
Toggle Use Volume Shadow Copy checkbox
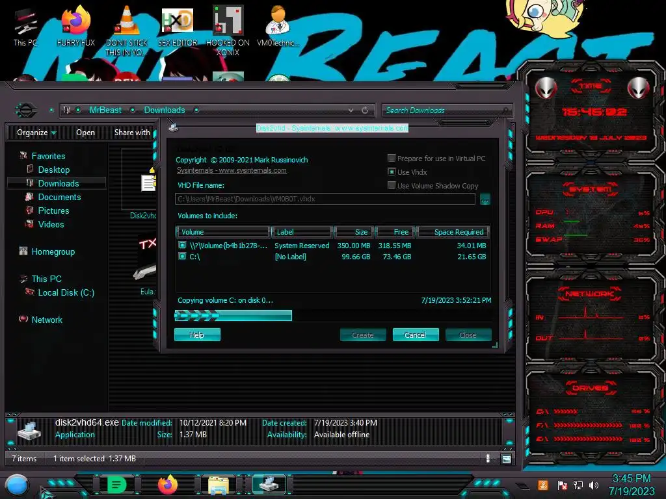[x=392, y=185]
